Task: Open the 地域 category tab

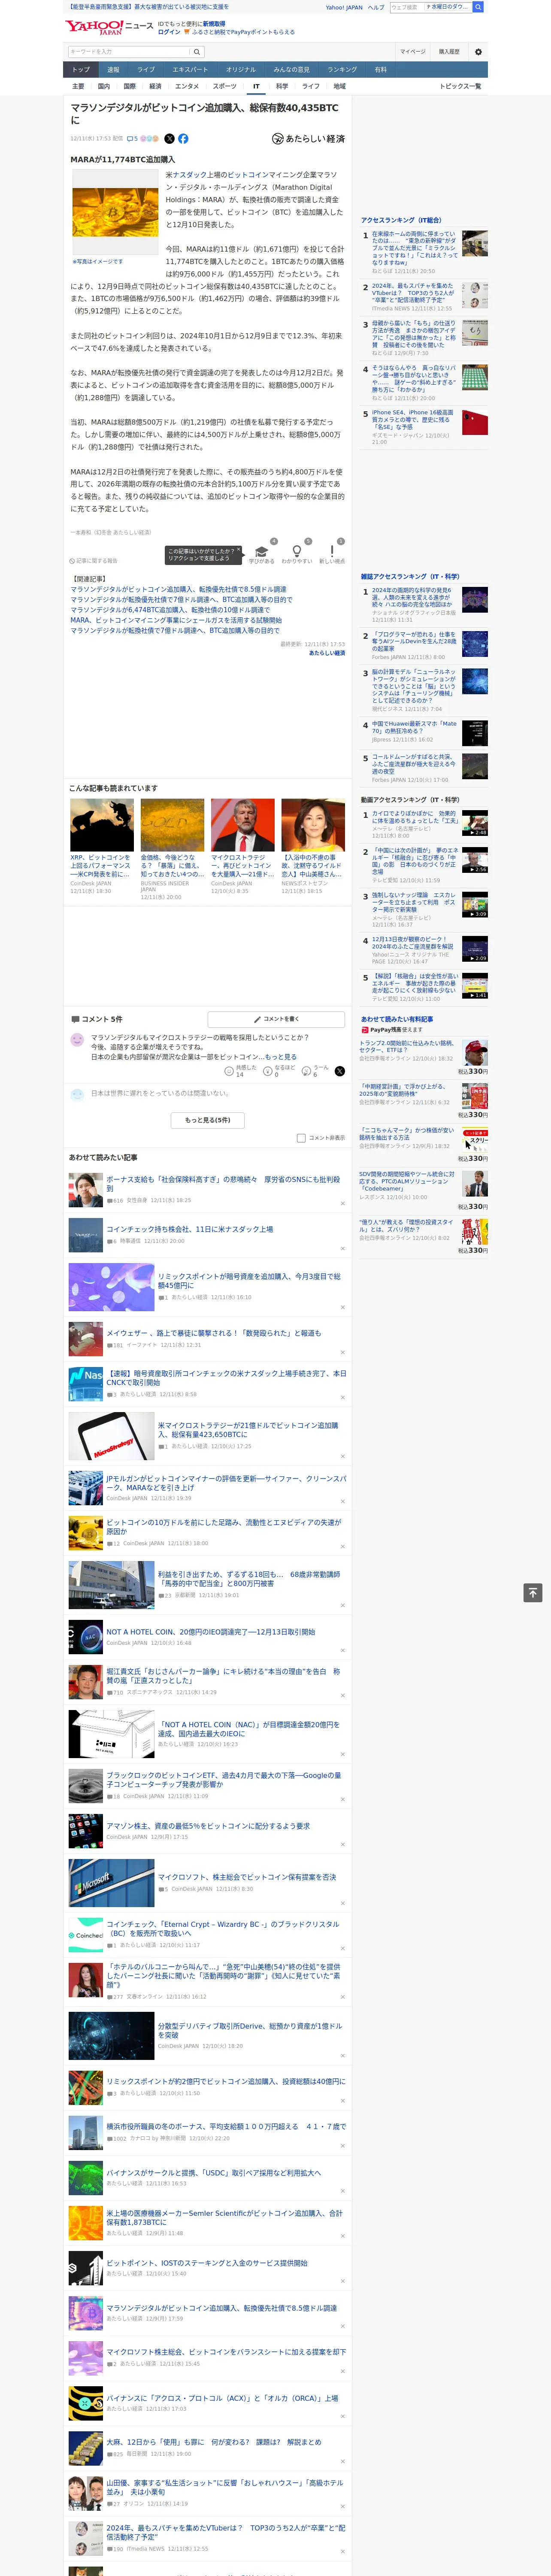Action: [339, 86]
